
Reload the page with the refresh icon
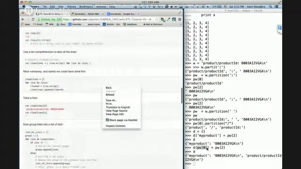click(x=33, y=19)
